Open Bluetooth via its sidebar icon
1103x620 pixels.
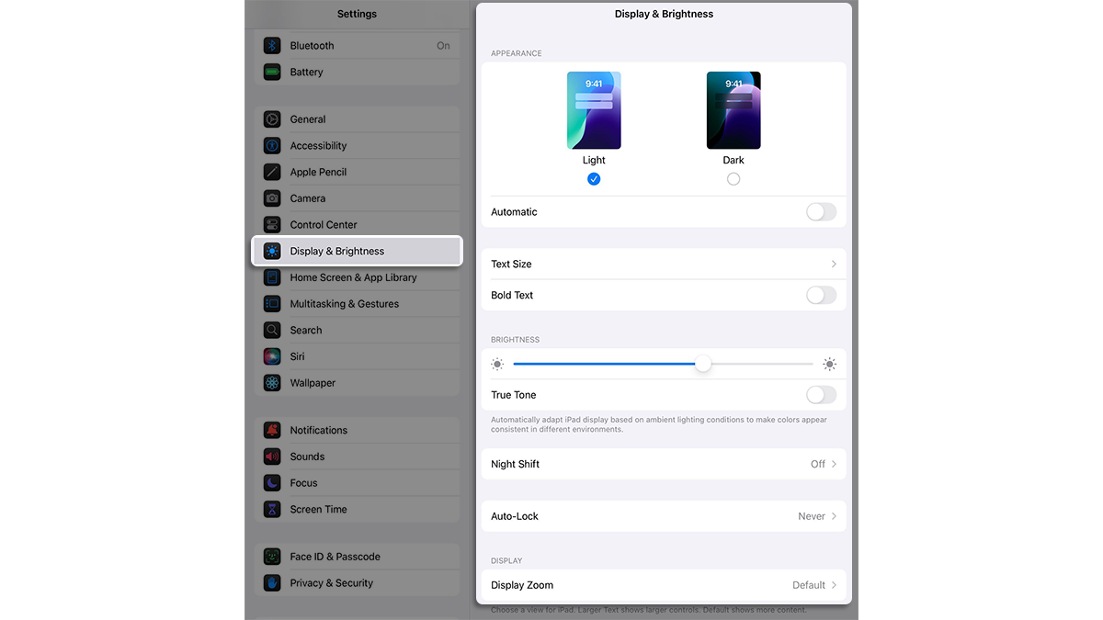pyautogui.click(x=272, y=46)
